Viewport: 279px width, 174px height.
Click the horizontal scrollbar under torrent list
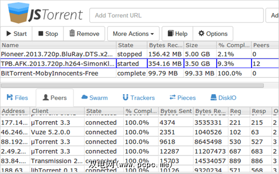click(x=132, y=86)
